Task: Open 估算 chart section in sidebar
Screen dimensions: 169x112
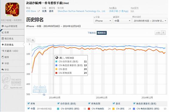Action: [12, 32]
